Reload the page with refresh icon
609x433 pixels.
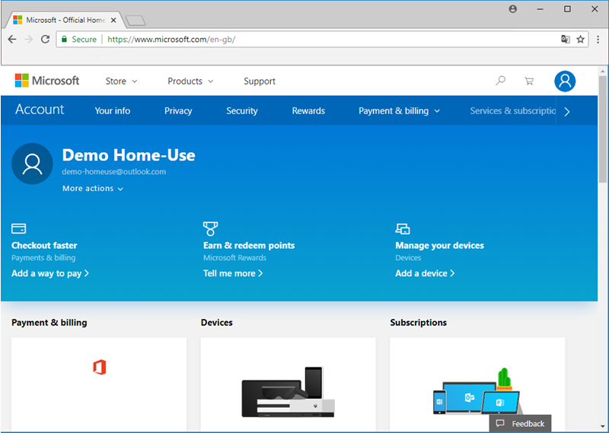coord(45,40)
